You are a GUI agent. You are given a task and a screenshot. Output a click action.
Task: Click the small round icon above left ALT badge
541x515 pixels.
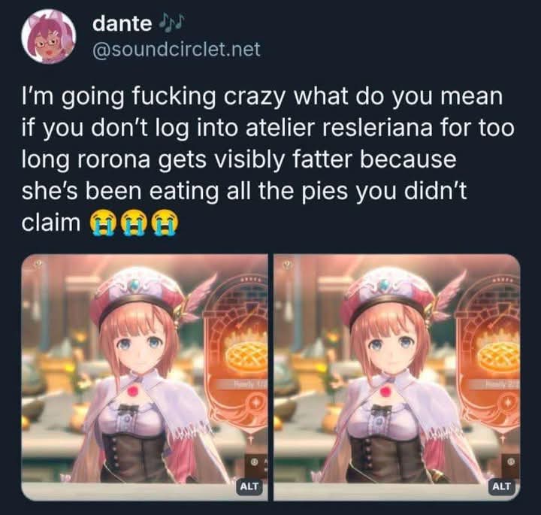255,462
